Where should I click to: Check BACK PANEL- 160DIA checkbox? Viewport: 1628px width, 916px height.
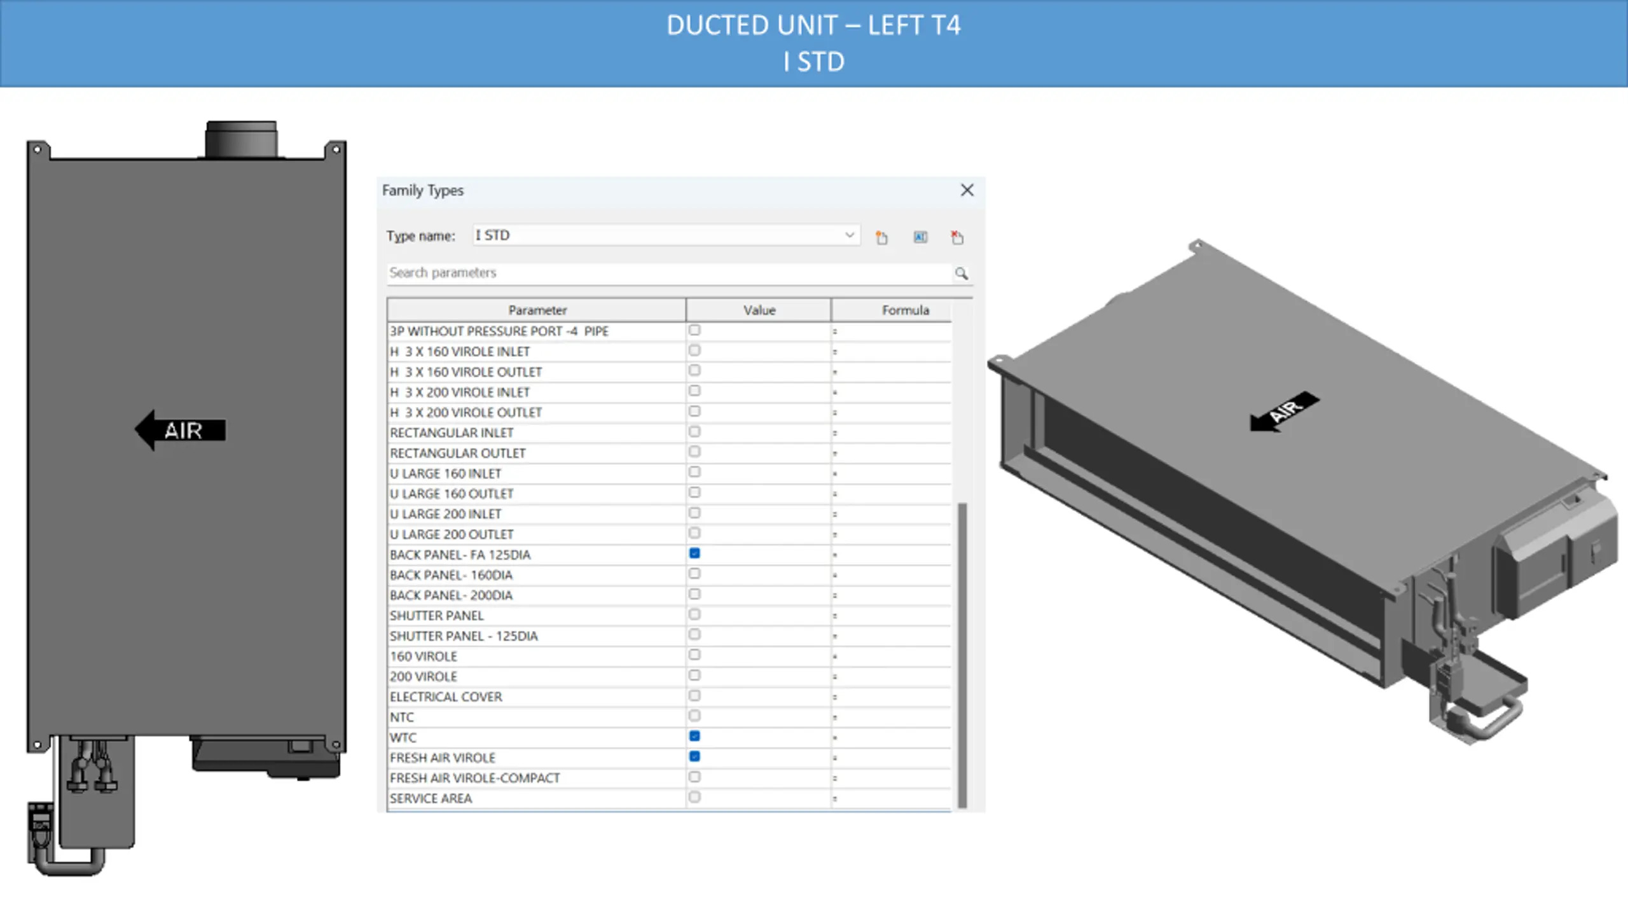(694, 574)
